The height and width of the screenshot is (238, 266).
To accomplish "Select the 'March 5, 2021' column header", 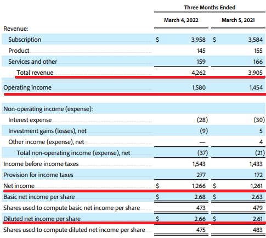I will [x=238, y=20].
